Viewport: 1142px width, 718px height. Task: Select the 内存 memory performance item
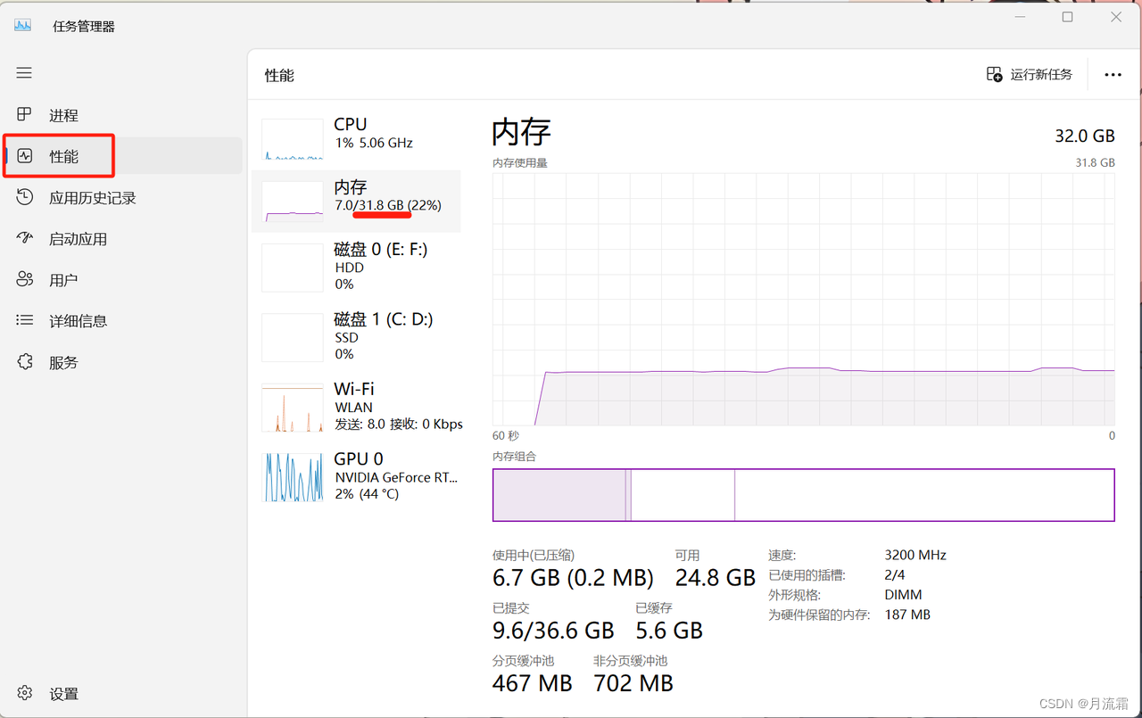coord(357,201)
